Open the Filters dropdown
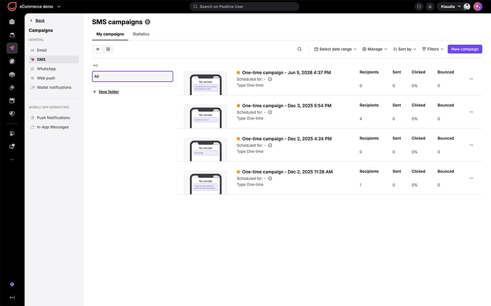 point(433,49)
